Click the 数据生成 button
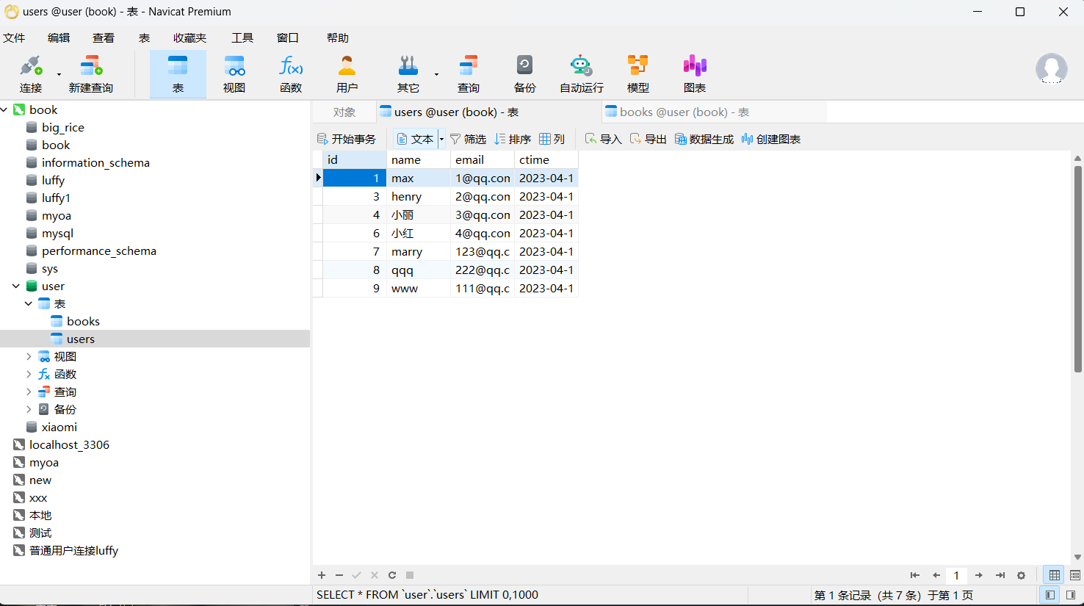 click(x=704, y=139)
